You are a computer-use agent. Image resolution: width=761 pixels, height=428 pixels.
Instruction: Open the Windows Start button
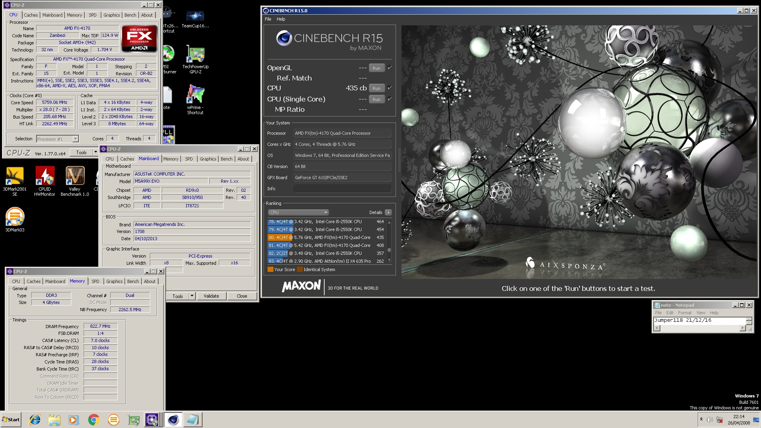(11, 420)
